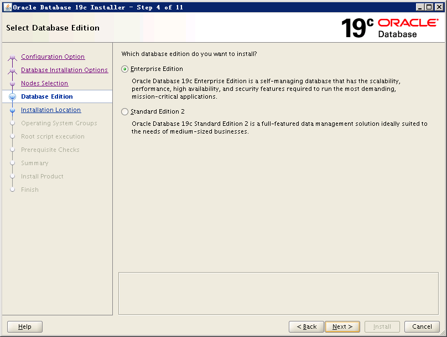Click the 'Root script execution' step text

(x=53, y=136)
